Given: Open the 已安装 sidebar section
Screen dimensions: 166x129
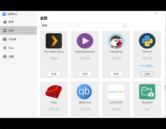Looking at the screenshot, I should click(12, 39).
